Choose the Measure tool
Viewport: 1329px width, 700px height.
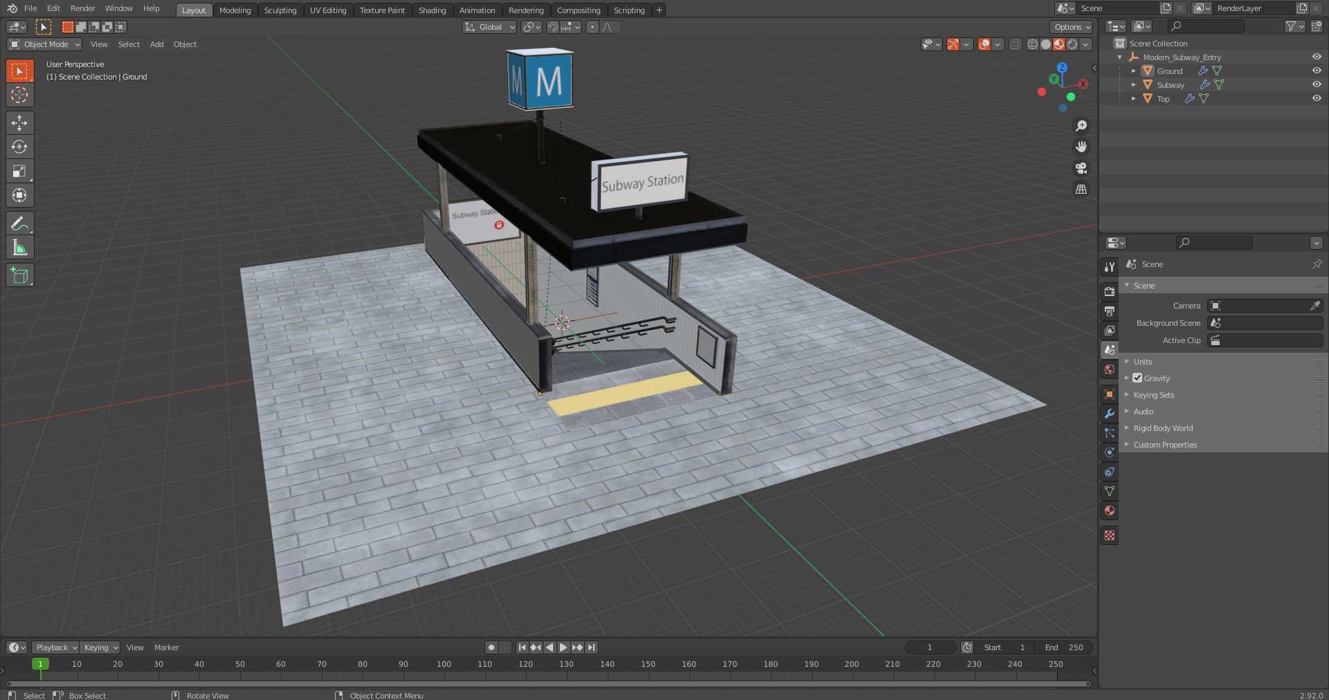(x=19, y=248)
